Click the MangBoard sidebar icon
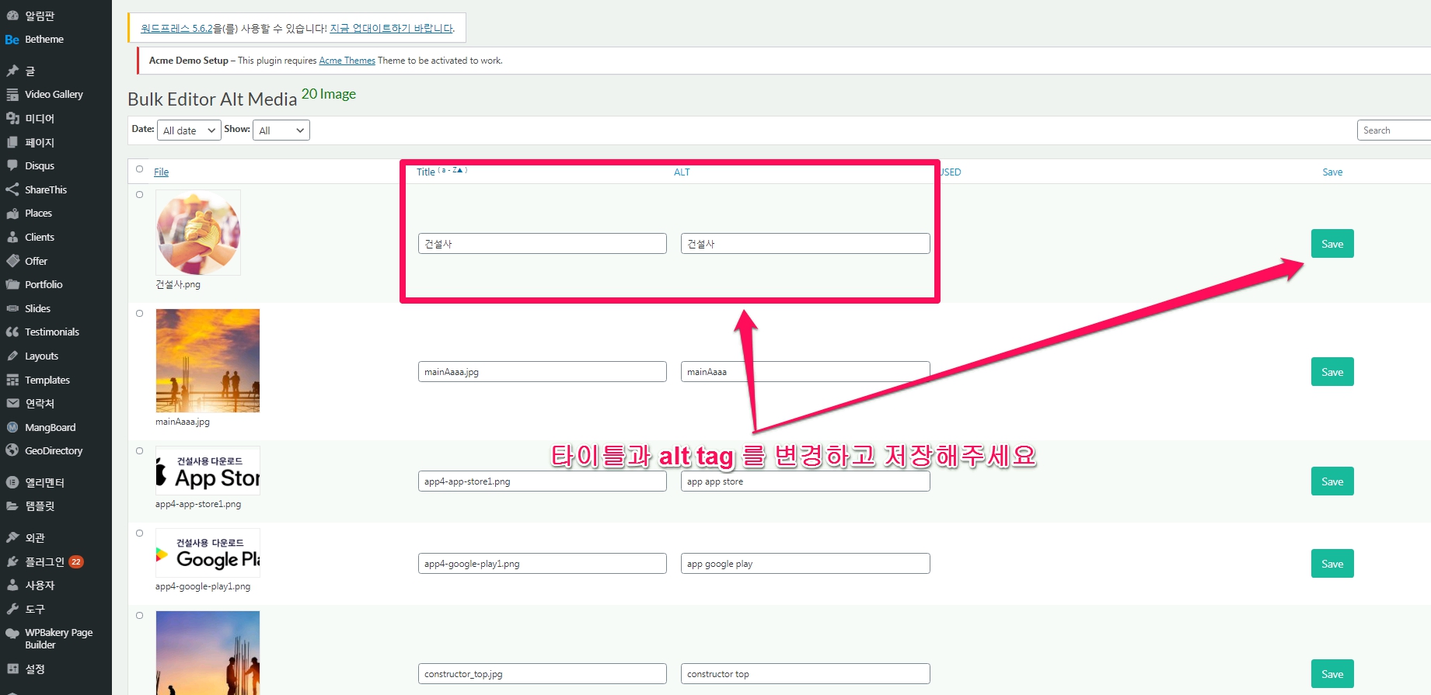 [x=12, y=427]
